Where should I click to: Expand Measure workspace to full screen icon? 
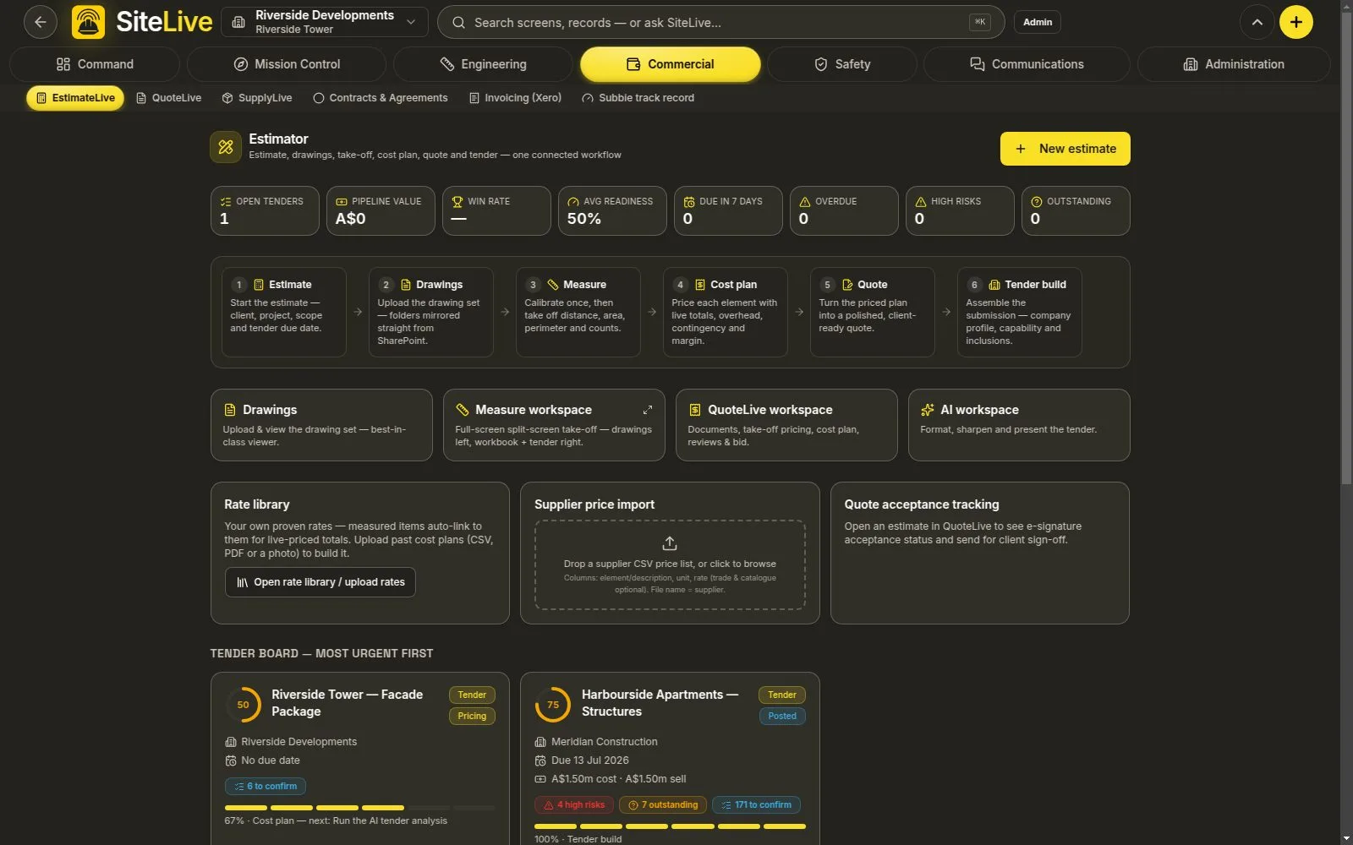point(648,410)
